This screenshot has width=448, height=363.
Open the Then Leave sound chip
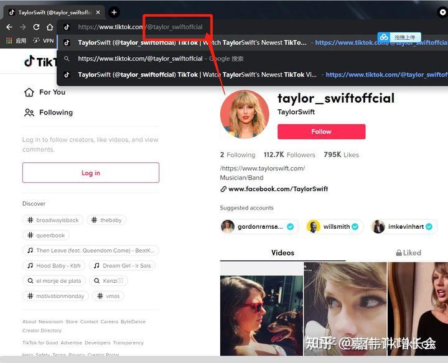(91, 250)
